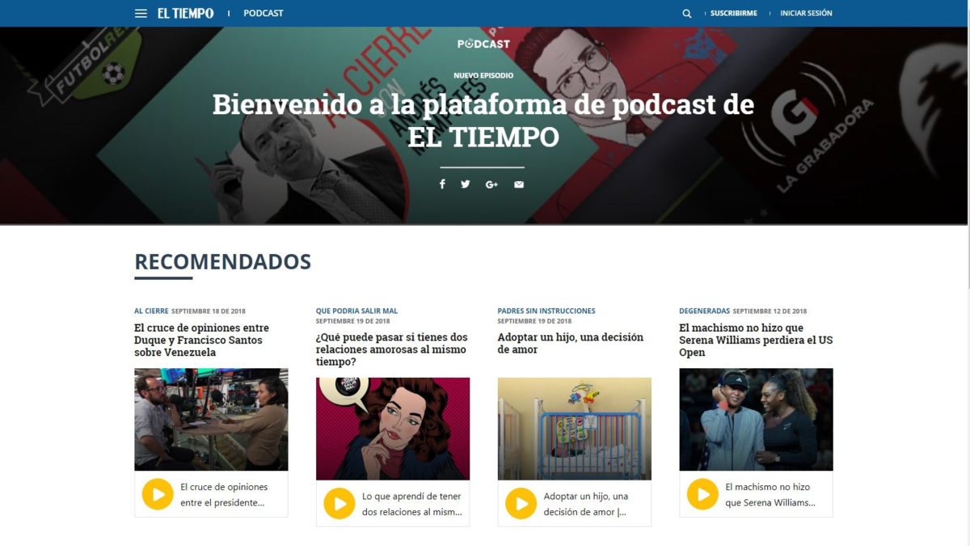Play the Duque and Francisco Santos podcast
Viewport: 970px width, 546px height.
pos(158,494)
